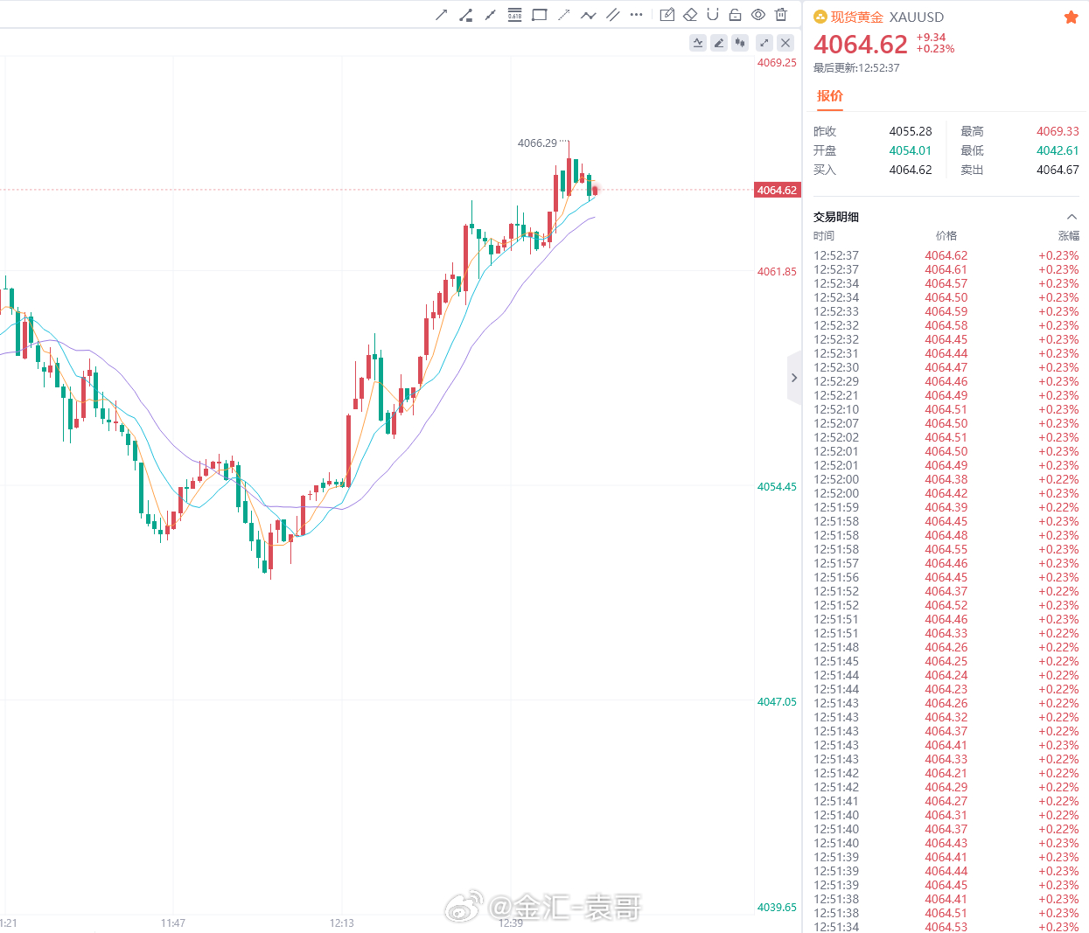
Task: Toggle drawing visibility with eye icon
Action: coord(758,15)
